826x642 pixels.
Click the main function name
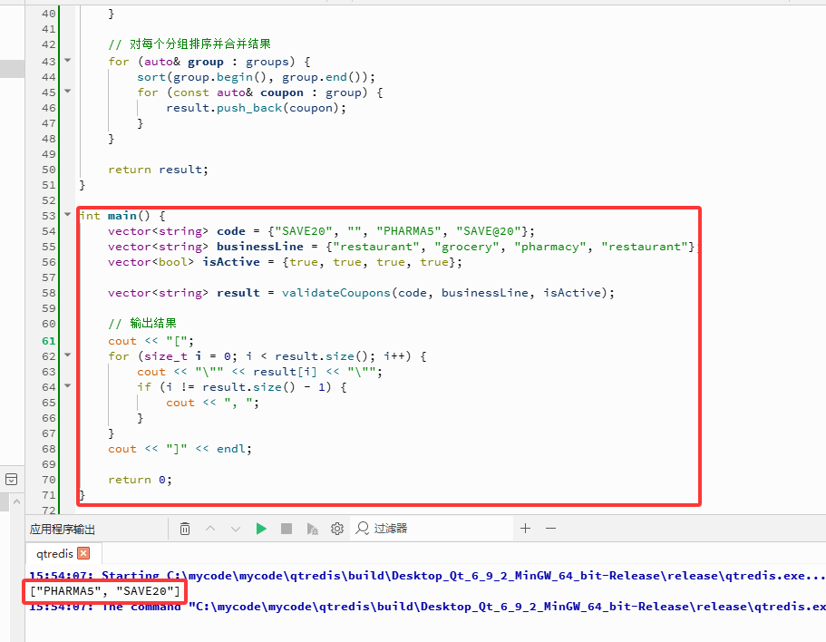122,216
